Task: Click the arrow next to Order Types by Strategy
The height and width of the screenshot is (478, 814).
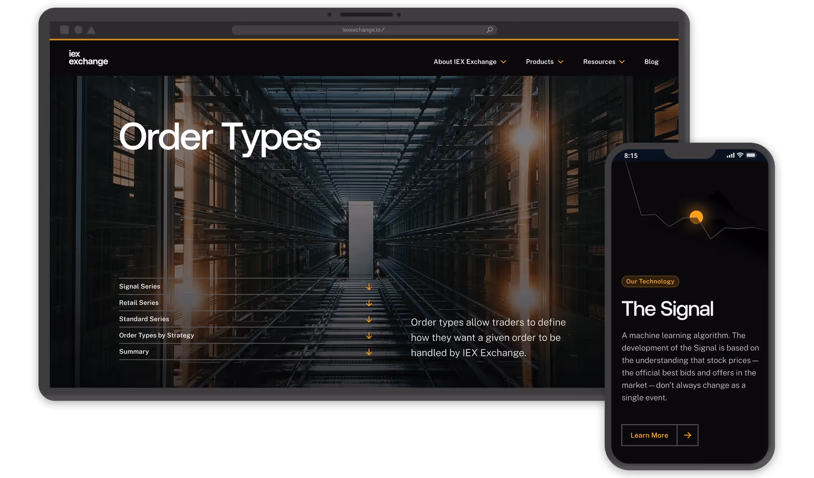Action: tap(369, 335)
